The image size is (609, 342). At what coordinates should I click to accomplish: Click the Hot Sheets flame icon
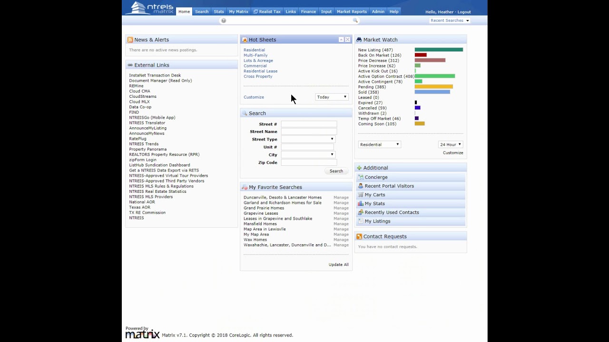click(x=245, y=40)
